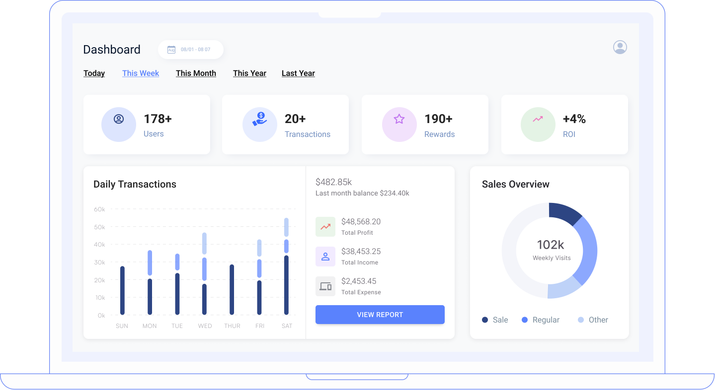Screen dimensions: 715x390
Task: Click the 102k Weekly Visits center
Action: click(552, 250)
